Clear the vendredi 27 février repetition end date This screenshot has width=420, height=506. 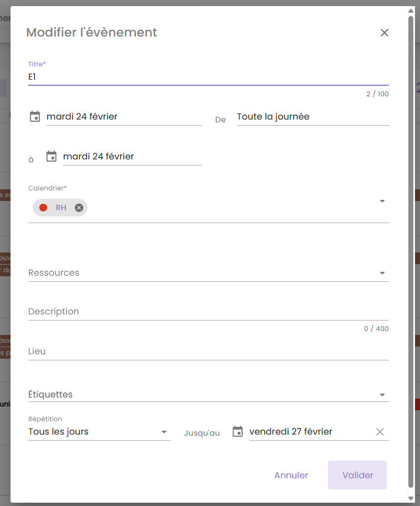pos(380,432)
